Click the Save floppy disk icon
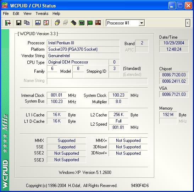 pyautogui.click(x=19, y=23)
